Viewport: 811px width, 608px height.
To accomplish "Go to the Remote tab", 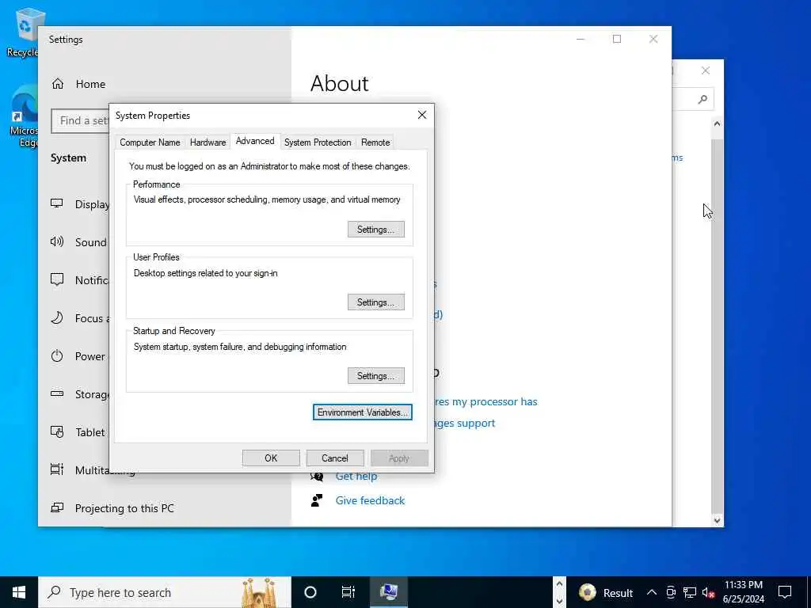I will 375,142.
